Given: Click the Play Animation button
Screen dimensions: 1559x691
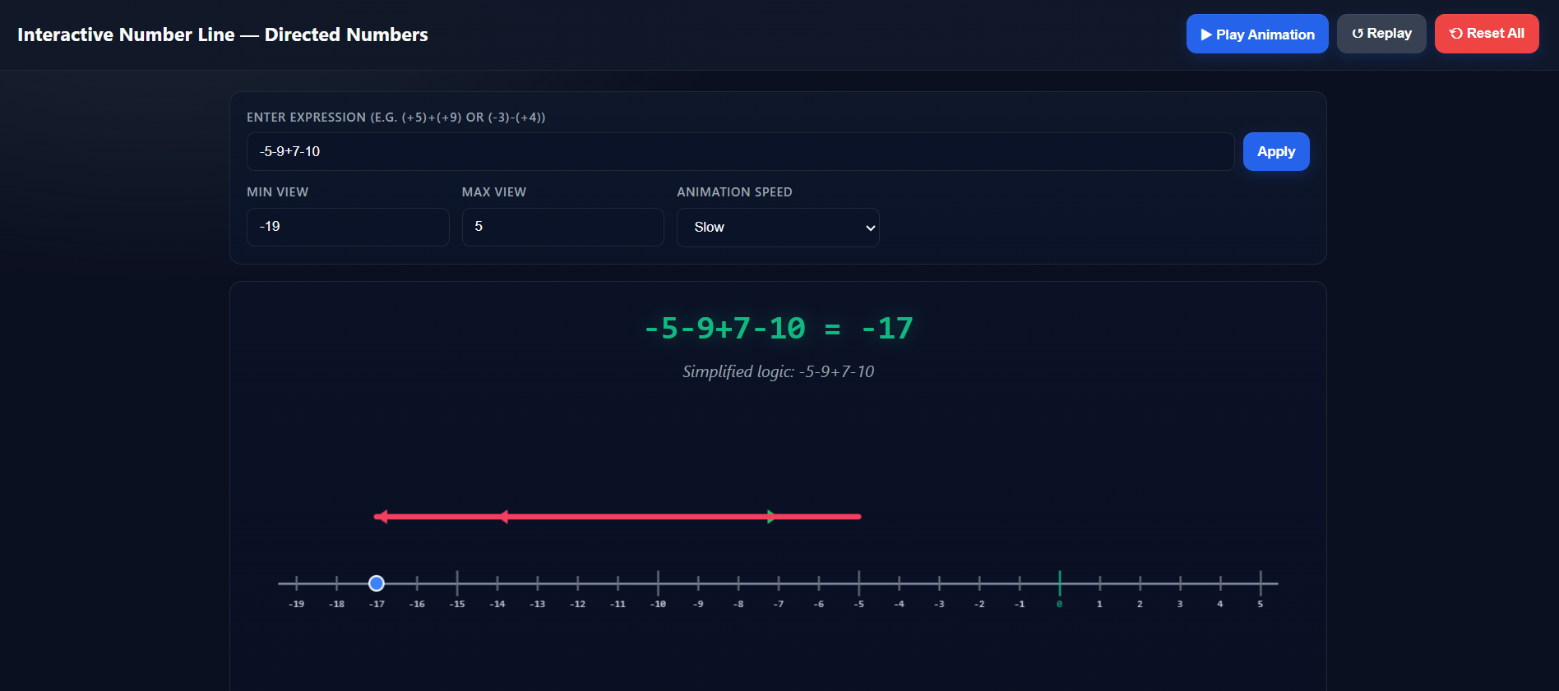Looking at the screenshot, I should [x=1256, y=34].
